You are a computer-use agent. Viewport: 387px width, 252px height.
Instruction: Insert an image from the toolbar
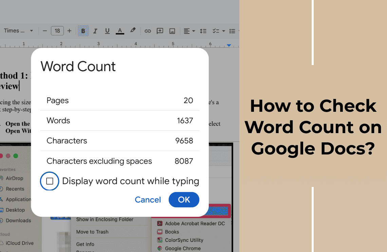[x=172, y=31]
